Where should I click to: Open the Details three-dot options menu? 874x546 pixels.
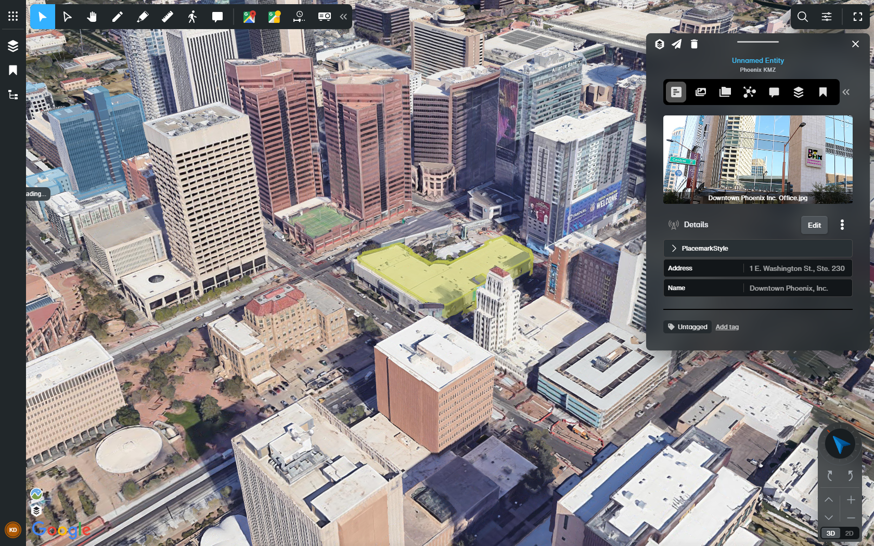(842, 225)
